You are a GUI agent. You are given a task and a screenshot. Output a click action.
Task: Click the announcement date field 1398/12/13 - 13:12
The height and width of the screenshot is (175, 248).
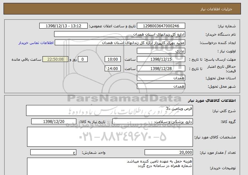(63, 26)
